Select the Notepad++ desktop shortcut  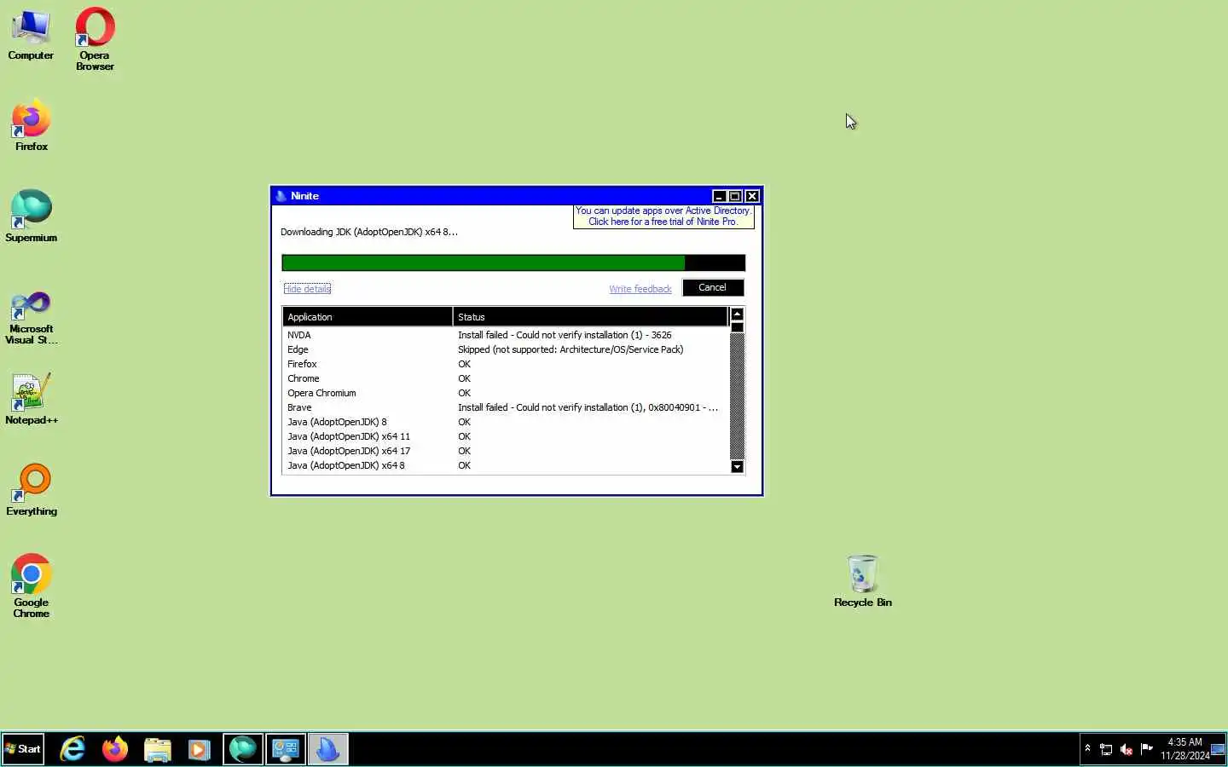(32, 399)
